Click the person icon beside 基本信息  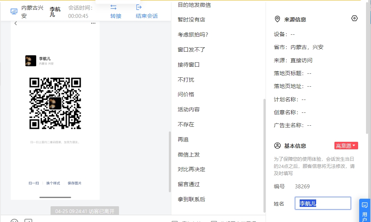pyautogui.click(x=277, y=146)
